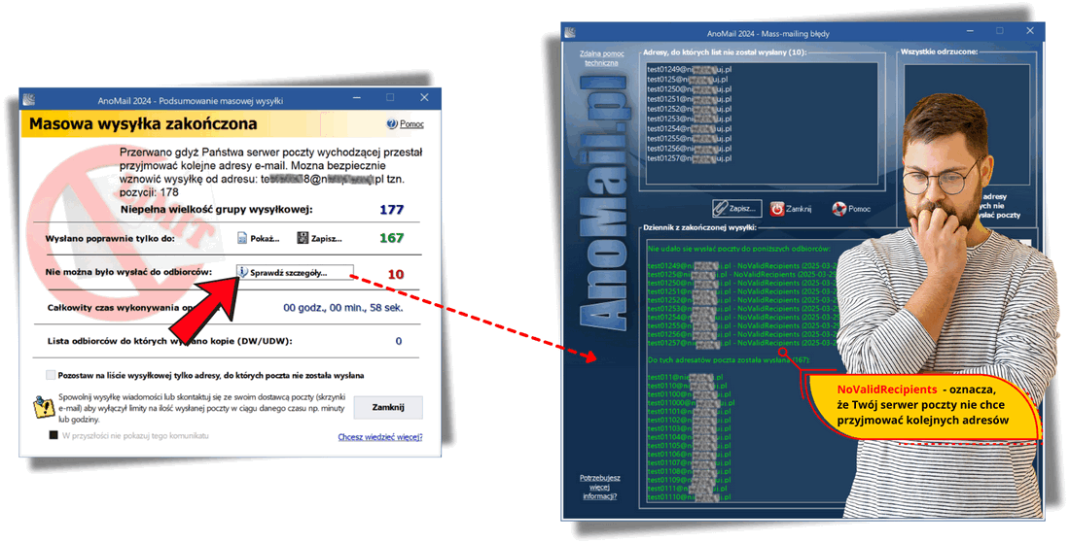Click sent log entry test011@
This screenshot has width=1070, height=543.
(685, 377)
